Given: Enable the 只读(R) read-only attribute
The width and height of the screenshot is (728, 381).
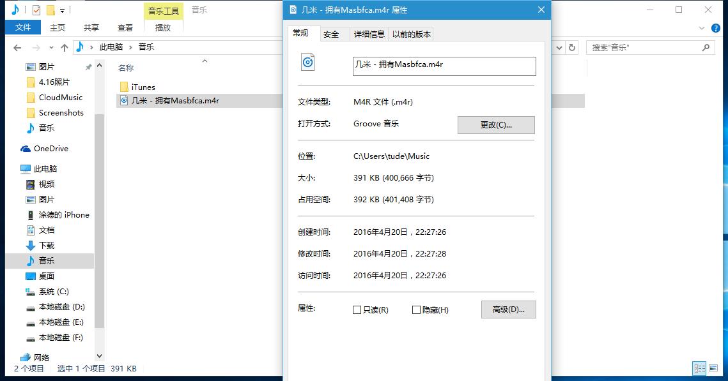Looking at the screenshot, I should [357, 310].
